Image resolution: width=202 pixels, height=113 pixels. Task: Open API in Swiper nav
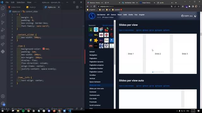coord(108,15)
